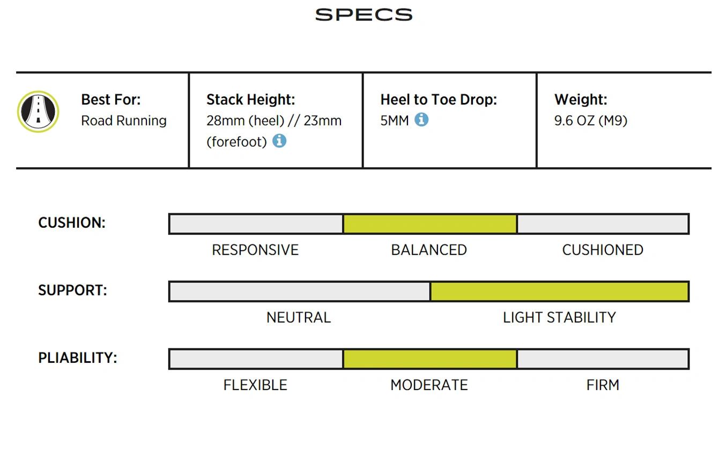Select the Balanced segment of Cushion bar
727x455 pixels.
click(430, 224)
